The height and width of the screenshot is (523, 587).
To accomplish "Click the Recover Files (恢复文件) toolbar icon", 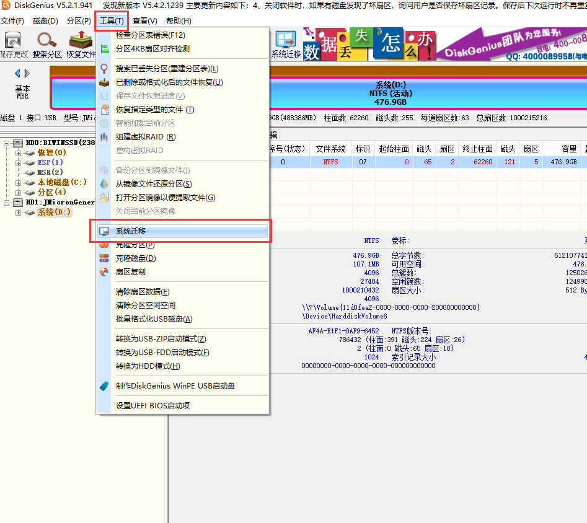I will 81,45.
